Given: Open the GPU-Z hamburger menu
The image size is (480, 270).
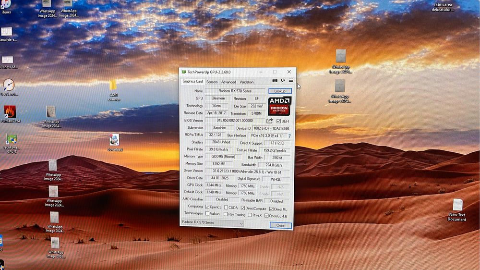Looking at the screenshot, I should pyautogui.click(x=291, y=80).
